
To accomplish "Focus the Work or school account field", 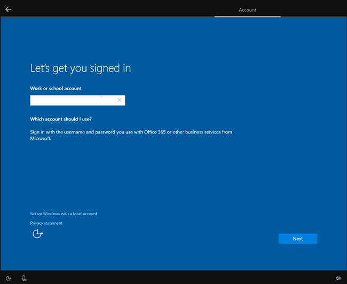I will coord(77,100).
